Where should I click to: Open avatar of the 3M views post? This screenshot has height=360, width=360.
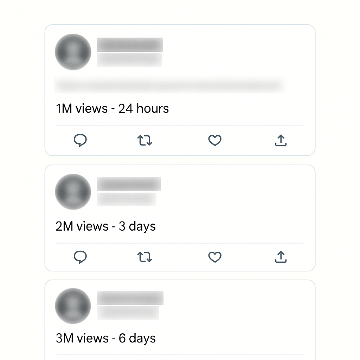[73, 306]
